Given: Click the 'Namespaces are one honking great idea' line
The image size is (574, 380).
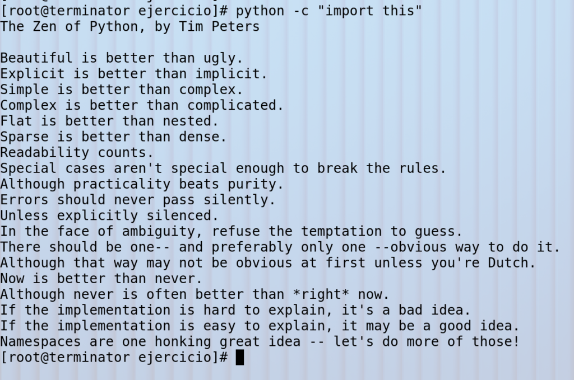Looking at the screenshot, I should pos(260,341).
